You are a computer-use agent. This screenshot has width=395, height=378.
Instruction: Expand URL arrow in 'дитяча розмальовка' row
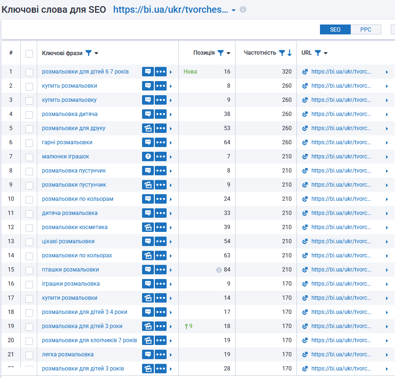tap(387, 214)
